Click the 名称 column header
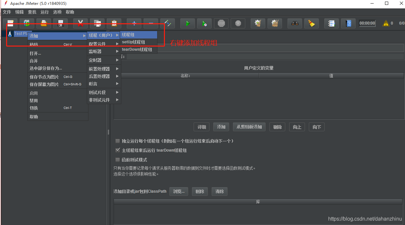Screen dimensions: 405x225 186,76
